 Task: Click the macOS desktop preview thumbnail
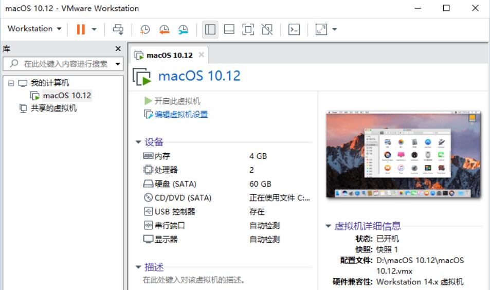403,154
